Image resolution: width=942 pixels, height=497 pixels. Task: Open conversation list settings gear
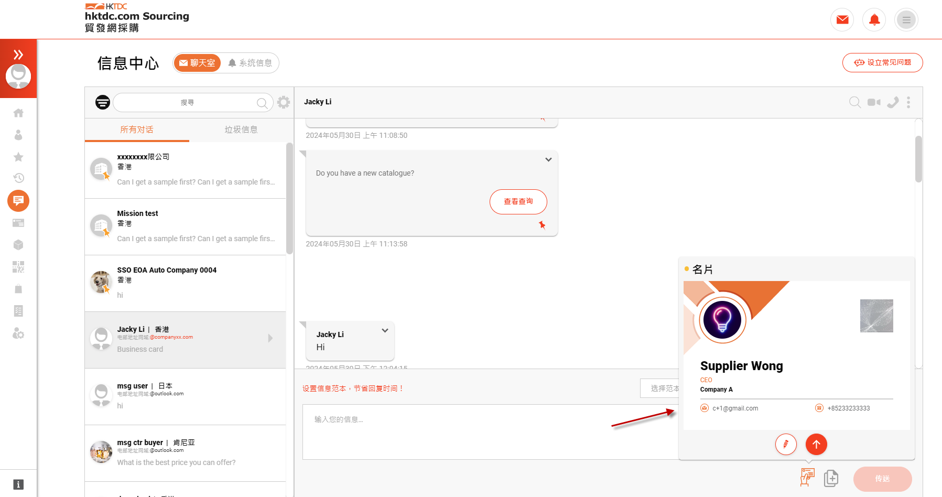pyautogui.click(x=284, y=102)
